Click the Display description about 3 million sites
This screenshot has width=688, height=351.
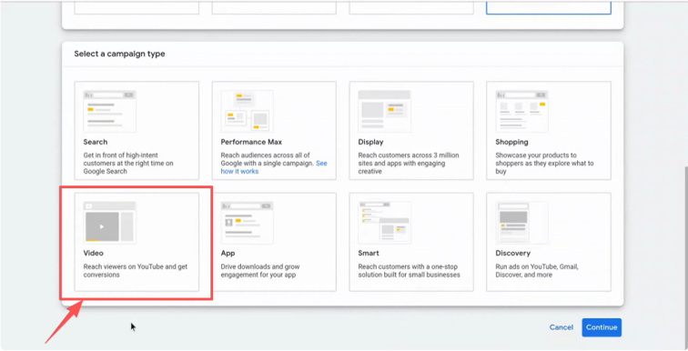[408, 164]
